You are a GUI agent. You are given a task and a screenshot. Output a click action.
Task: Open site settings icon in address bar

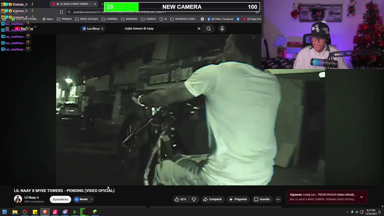(x=69, y=12)
